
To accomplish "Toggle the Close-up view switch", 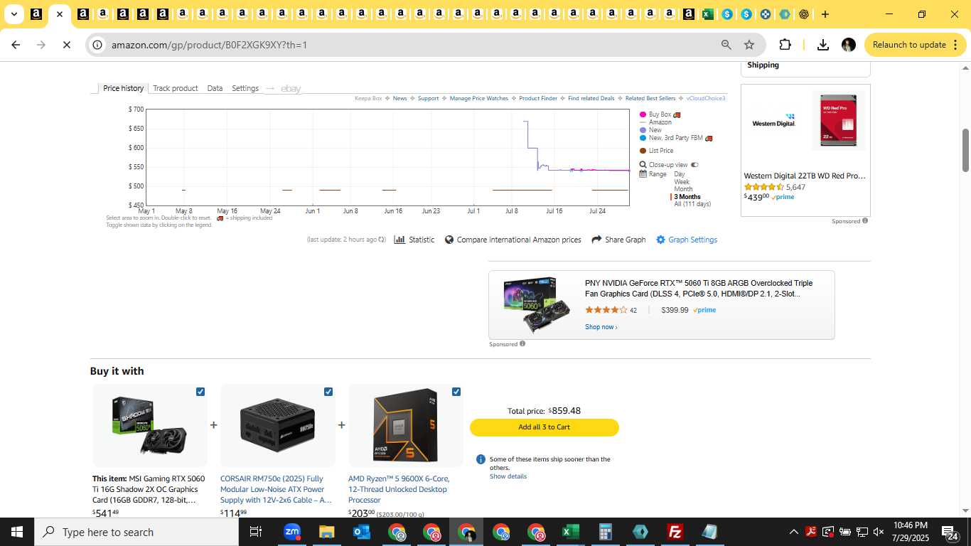I will 694,165.
